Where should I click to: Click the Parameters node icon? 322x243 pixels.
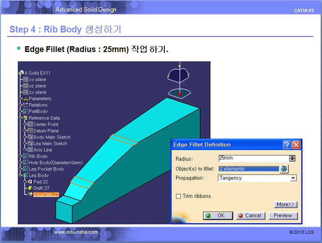coord(25,99)
